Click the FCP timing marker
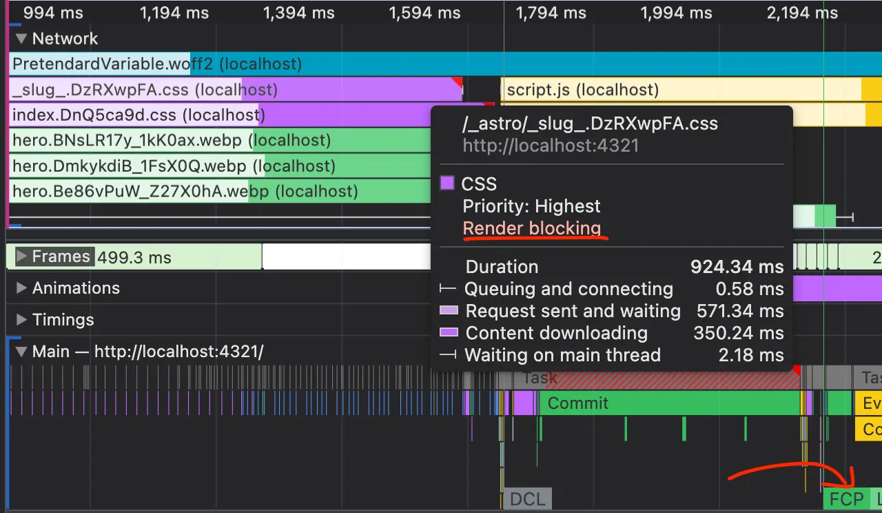 coord(846,499)
